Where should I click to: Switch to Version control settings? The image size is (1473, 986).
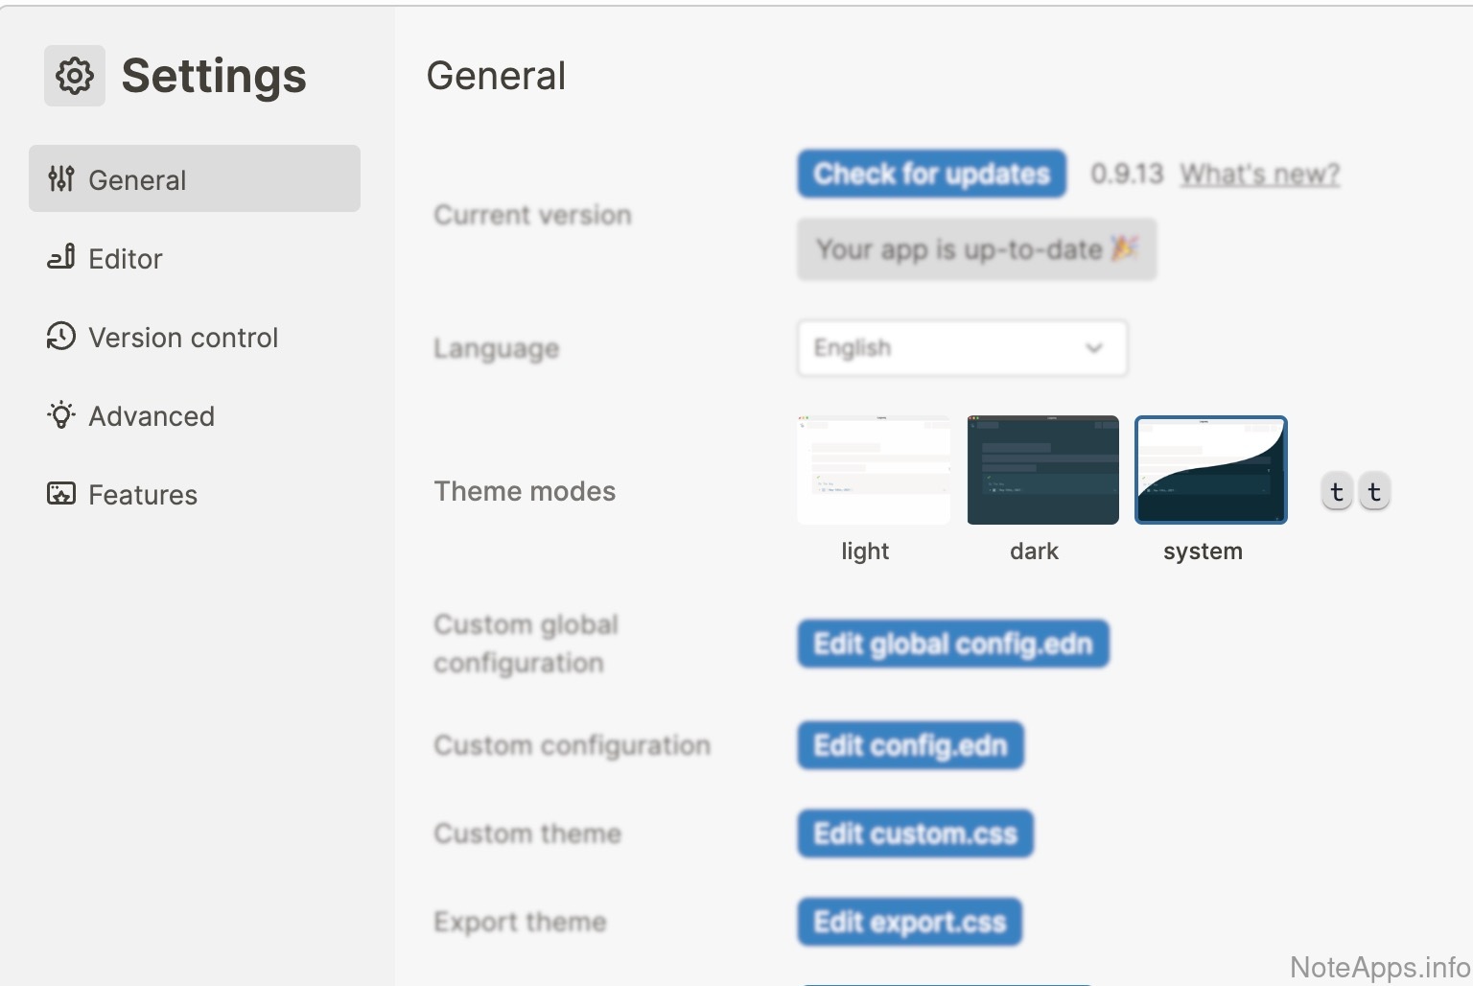coord(182,338)
